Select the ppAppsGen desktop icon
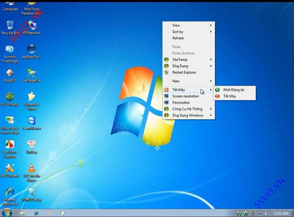This screenshot has height=217, width=294. click(x=31, y=52)
